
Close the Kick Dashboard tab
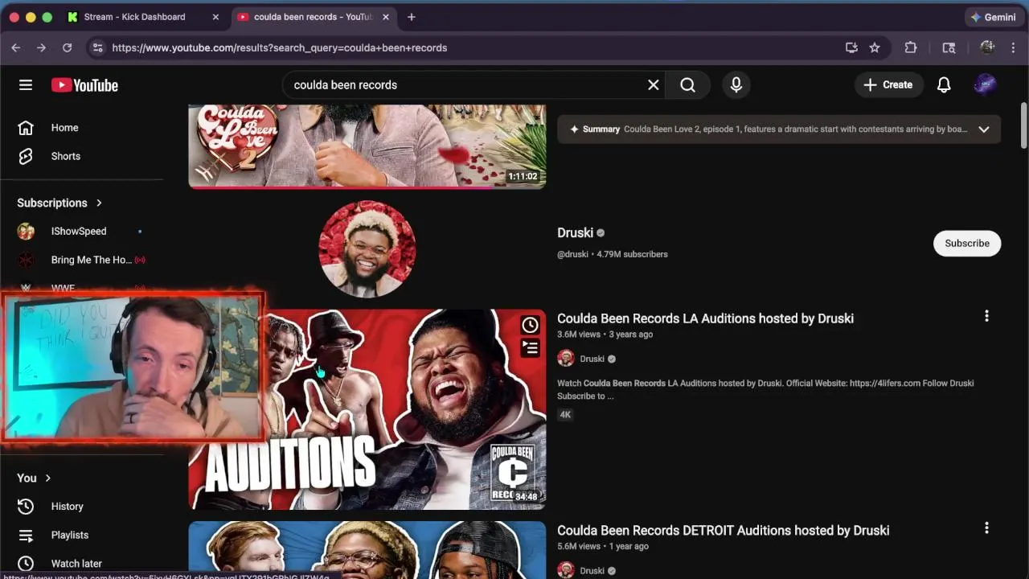point(215,17)
